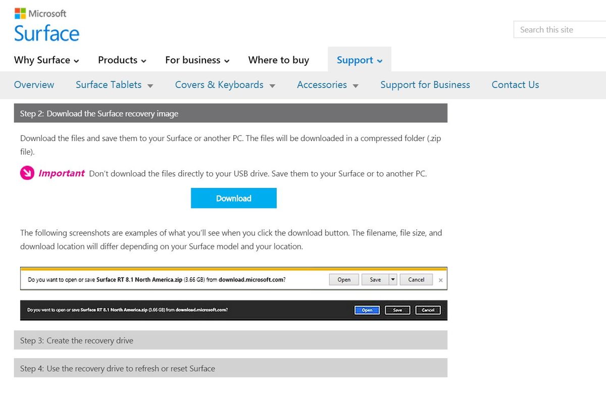Expand Step 4: Use the recovery drive
The height and width of the screenshot is (396, 606).
point(233,368)
